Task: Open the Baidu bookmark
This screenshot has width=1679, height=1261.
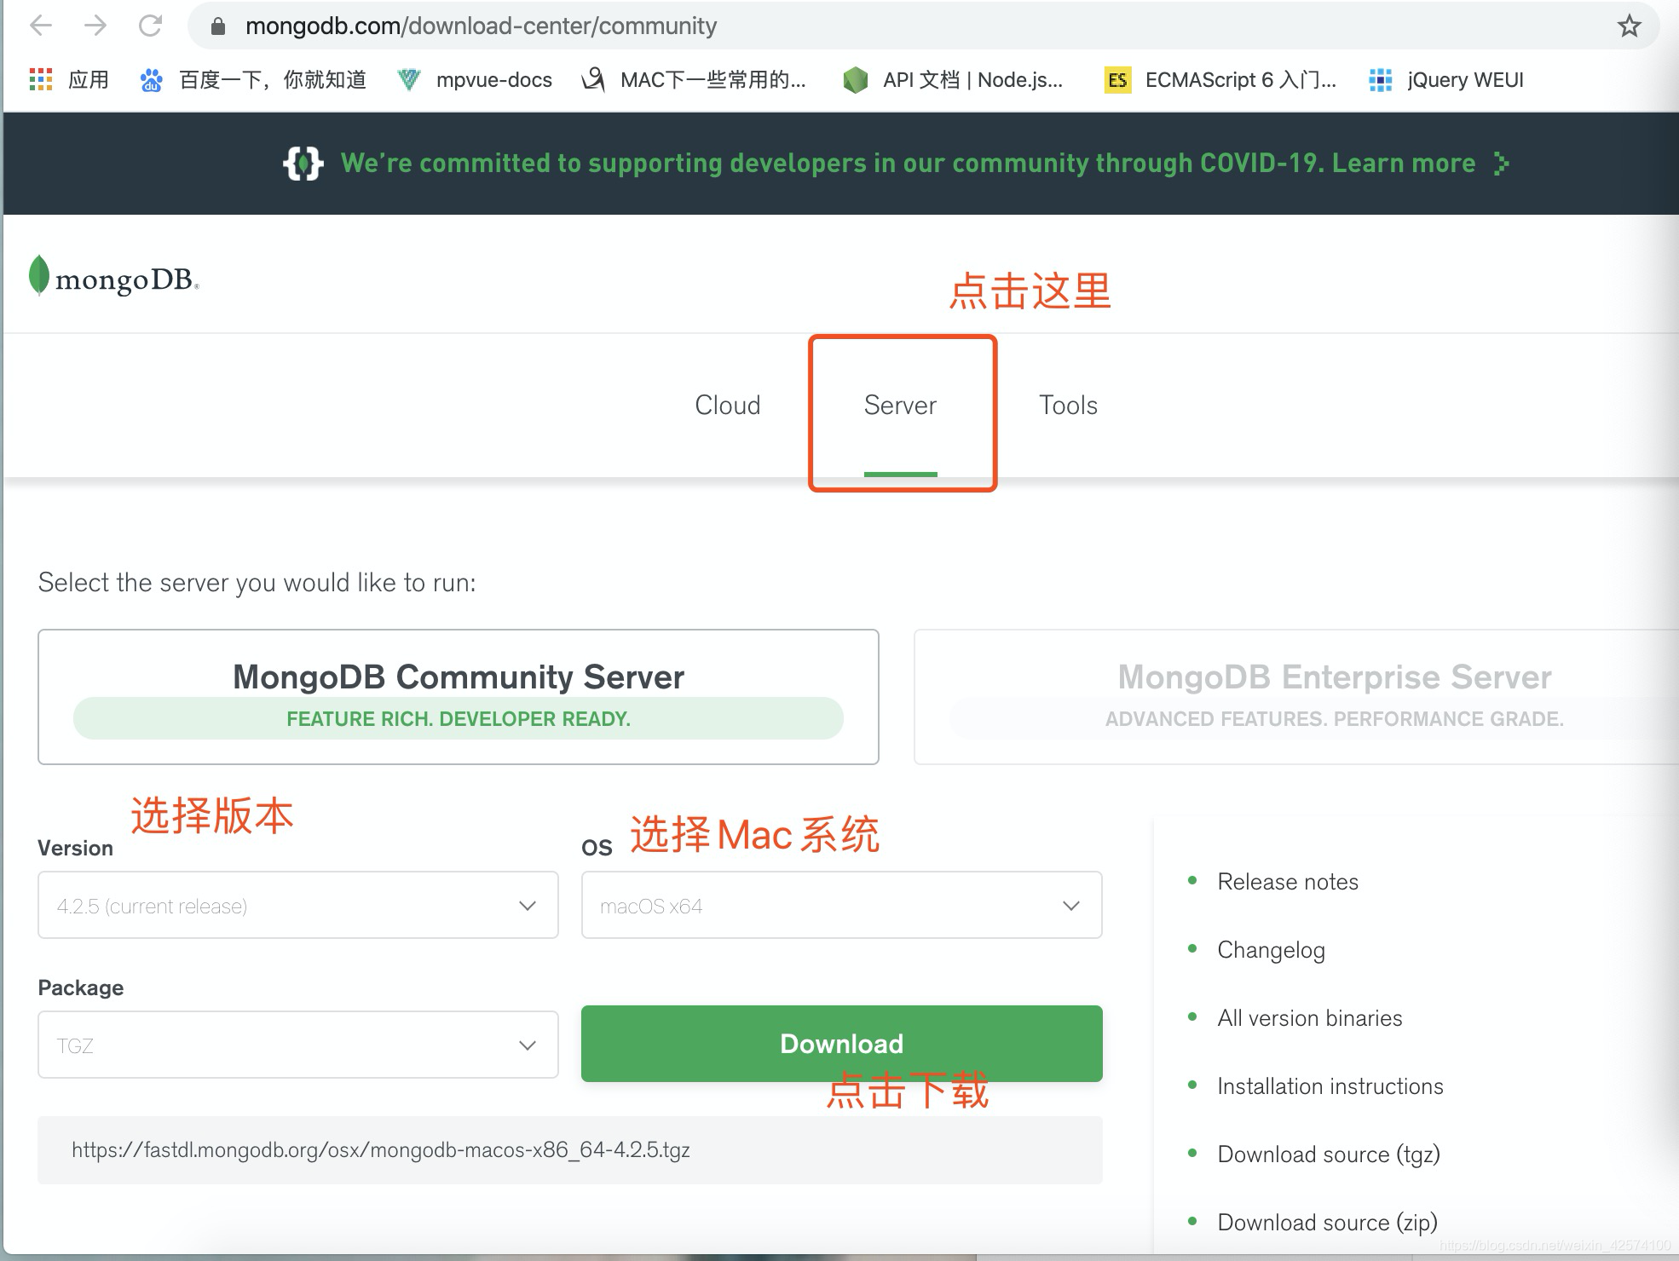Action: (x=252, y=79)
